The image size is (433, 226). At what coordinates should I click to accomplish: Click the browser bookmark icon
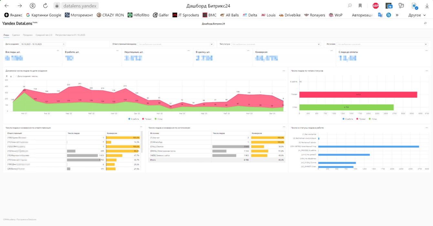pyautogui.click(x=360, y=5)
